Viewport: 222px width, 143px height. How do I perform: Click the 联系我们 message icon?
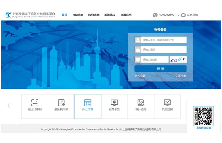(x=183, y=15)
